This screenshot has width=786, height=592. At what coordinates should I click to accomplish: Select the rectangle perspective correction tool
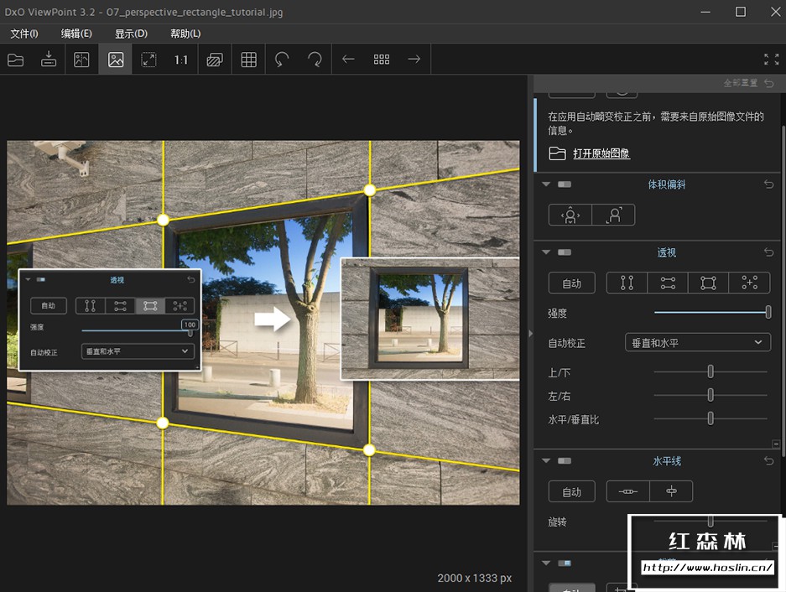(x=708, y=283)
